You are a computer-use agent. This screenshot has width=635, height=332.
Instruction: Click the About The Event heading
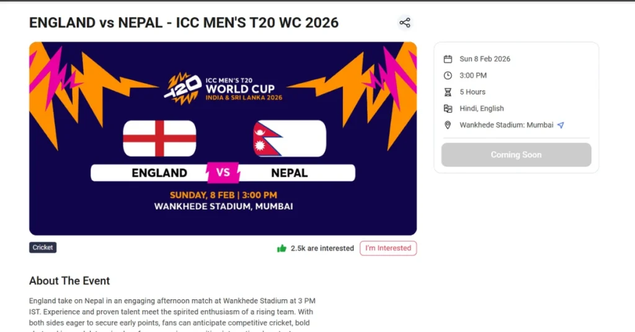click(x=69, y=281)
